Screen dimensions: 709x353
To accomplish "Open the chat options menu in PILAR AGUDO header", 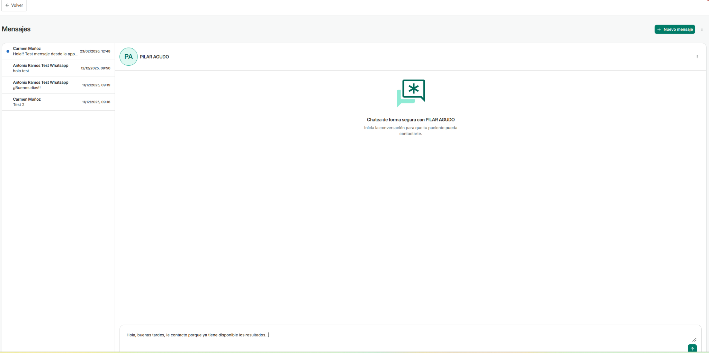I will 697,57.
